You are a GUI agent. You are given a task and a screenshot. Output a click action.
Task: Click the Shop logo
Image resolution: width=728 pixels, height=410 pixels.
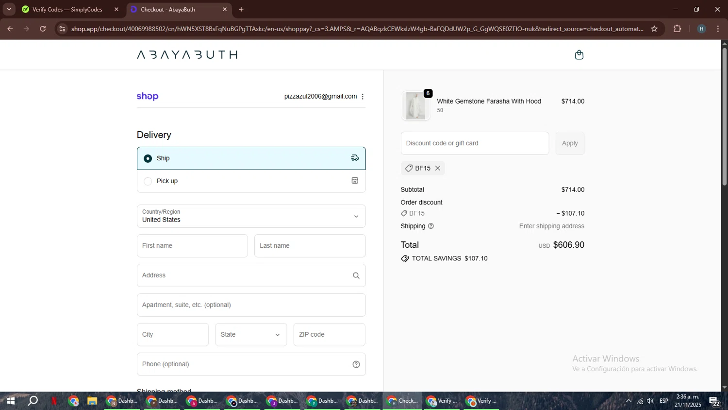point(148,96)
